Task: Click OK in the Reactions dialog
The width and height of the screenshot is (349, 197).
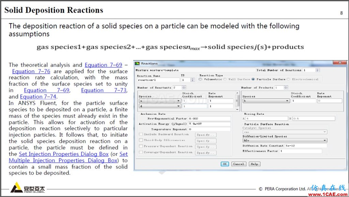Action: pyautogui.click(x=225, y=164)
